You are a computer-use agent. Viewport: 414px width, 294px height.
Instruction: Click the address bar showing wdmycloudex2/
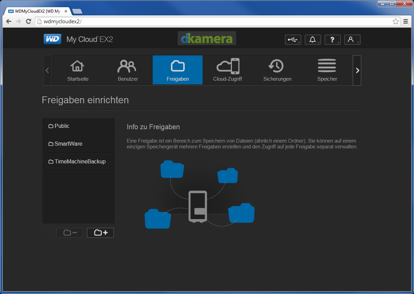point(218,22)
